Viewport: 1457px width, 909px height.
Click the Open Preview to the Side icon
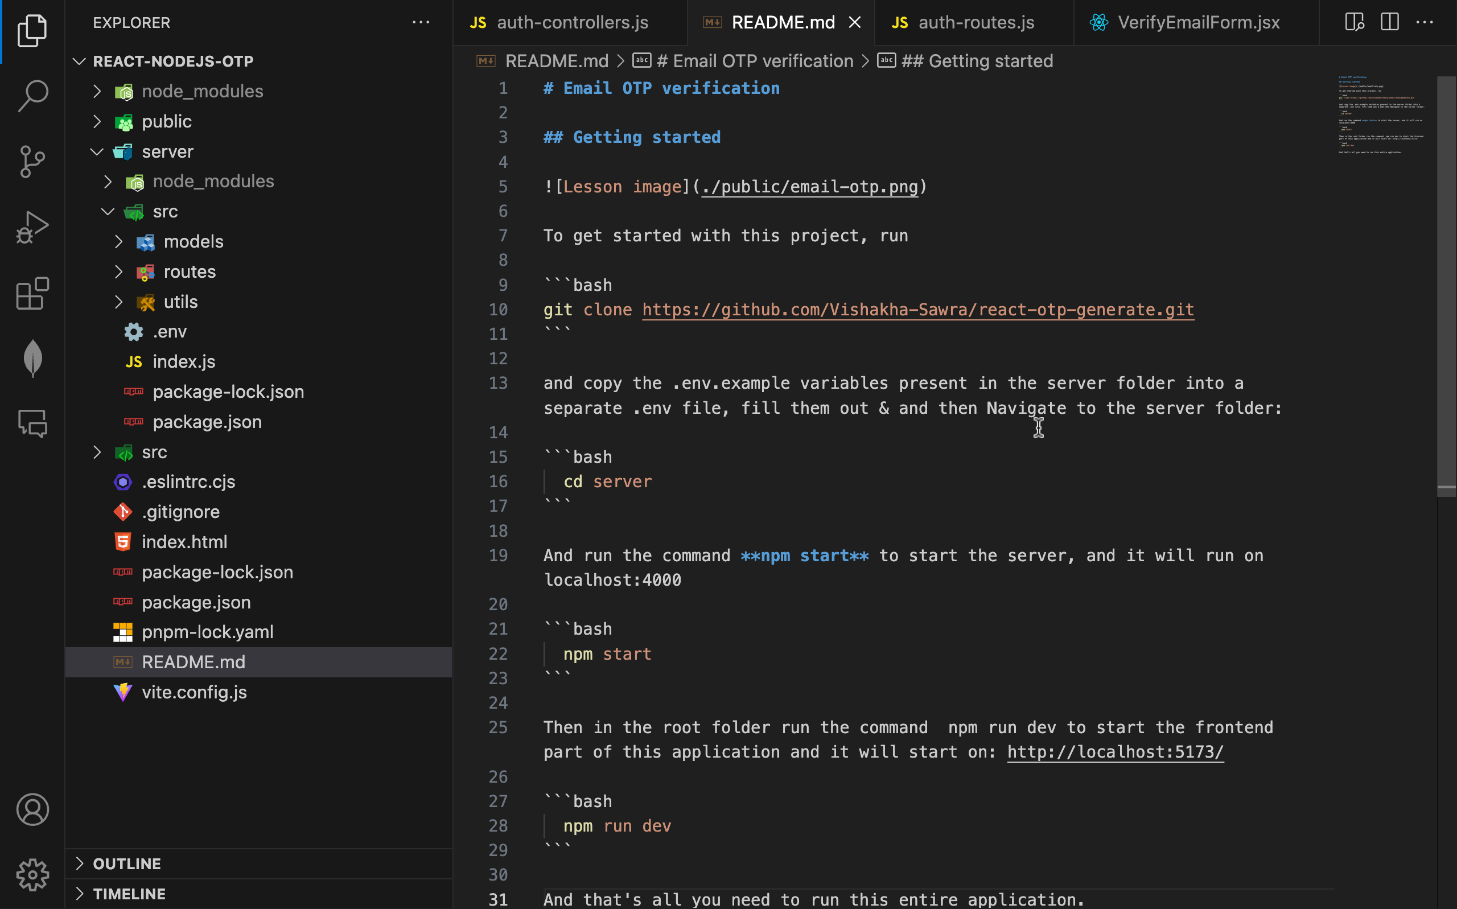[x=1354, y=23]
